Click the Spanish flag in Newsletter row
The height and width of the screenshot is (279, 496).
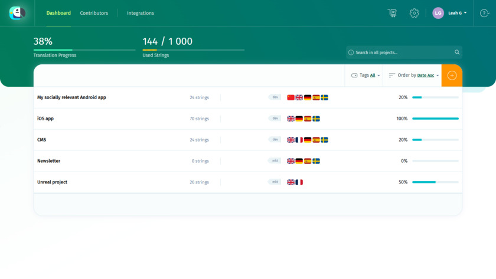coord(308,161)
